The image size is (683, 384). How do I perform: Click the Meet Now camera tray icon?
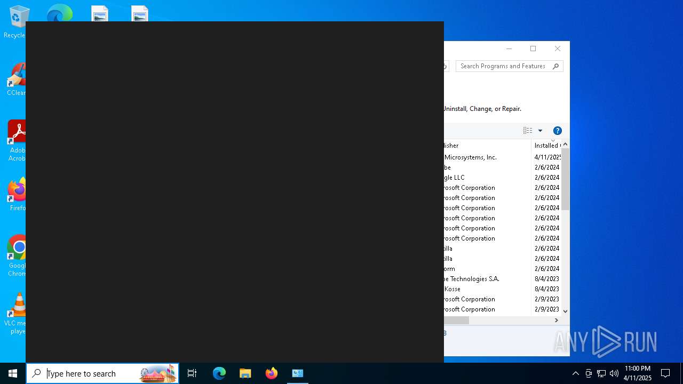pyautogui.click(x=589, y=373)
